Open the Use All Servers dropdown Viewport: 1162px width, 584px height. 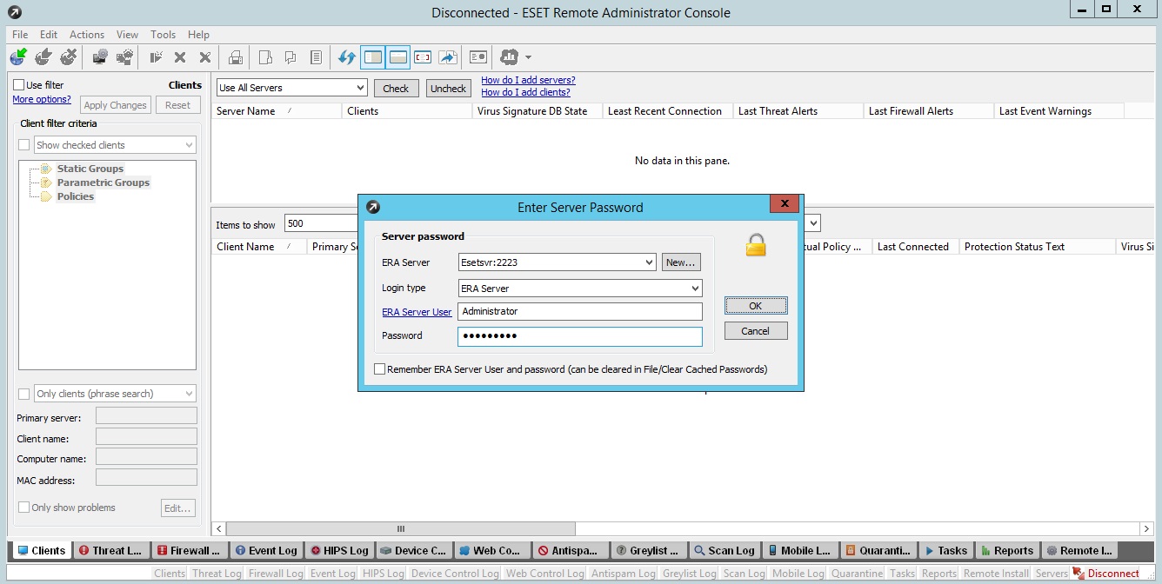[291, 88]
